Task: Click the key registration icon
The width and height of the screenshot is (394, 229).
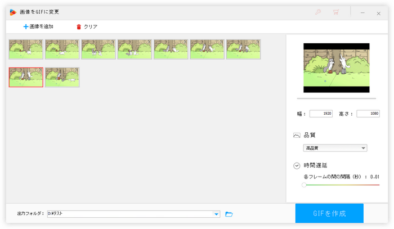Action: click(318, 12)
